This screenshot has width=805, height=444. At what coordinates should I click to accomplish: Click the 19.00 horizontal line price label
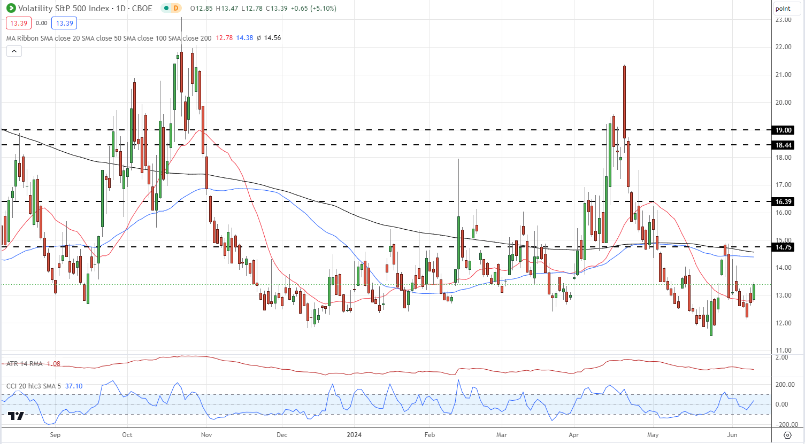(x=784, y=130)
